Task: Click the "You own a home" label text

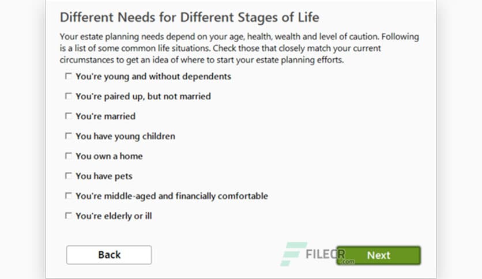Action: 109,156
